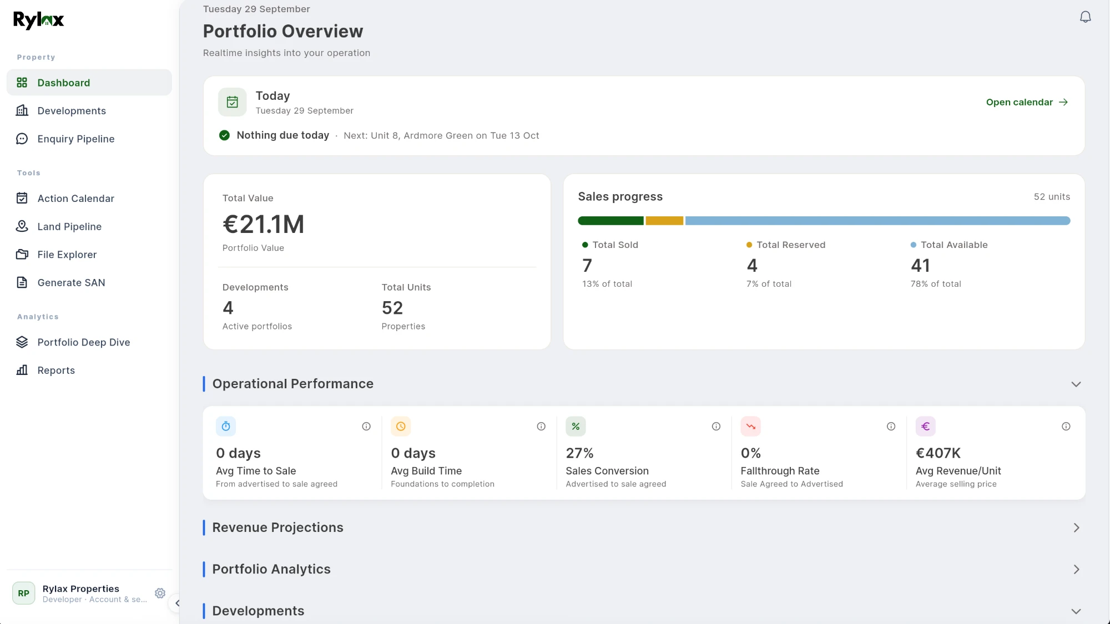The width and height of the screenshot is (1110, 624).
Task: Collapse the Operational Performance section
Action: click(x=1076, y=384)
